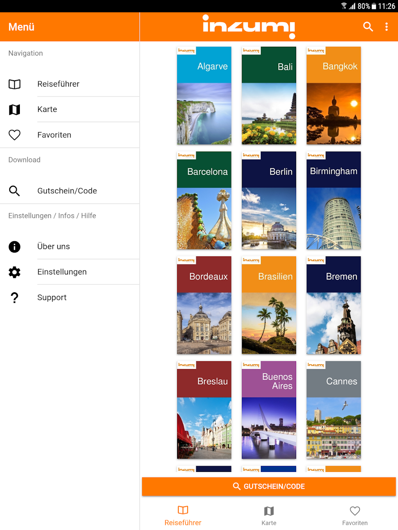
Task: Open the Bordeaux travel guide cover
Action: coord(204,305)
